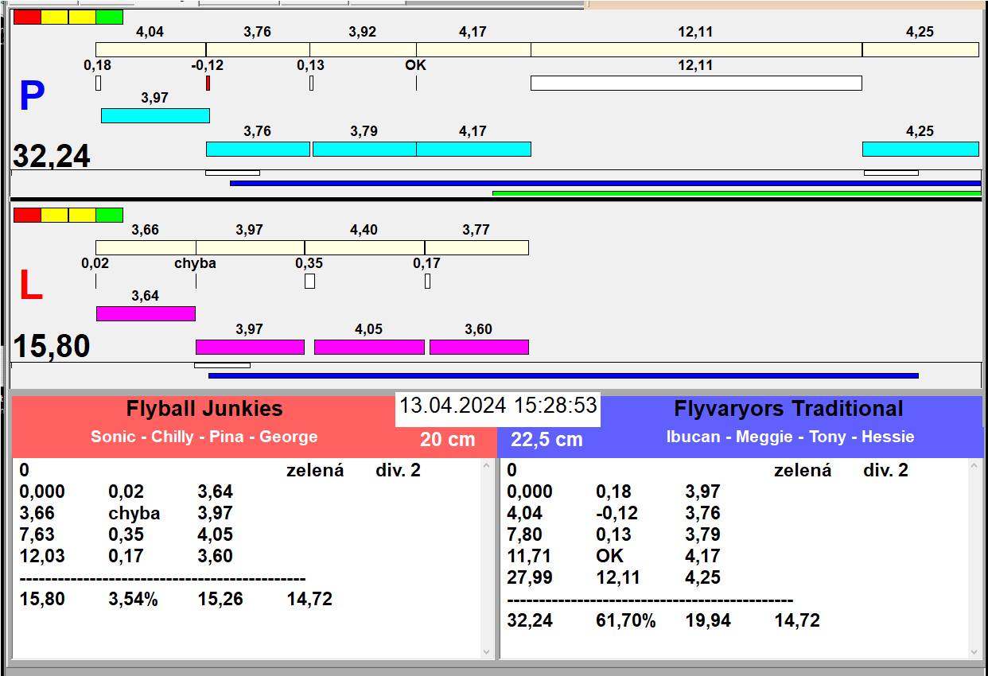Click the long green bar in lane P
This screenshot has height=676, width=988.
736,193
